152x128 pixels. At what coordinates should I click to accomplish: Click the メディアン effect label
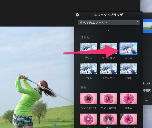click(108, 78)
